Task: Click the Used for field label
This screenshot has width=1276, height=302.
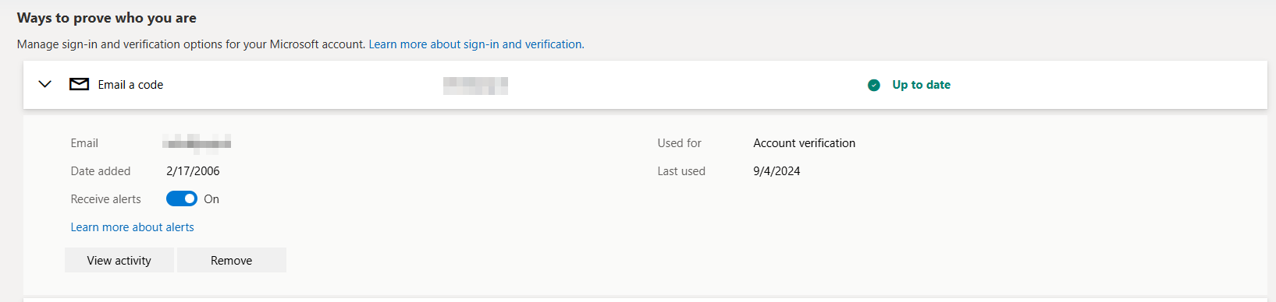Action: [680, 143]
